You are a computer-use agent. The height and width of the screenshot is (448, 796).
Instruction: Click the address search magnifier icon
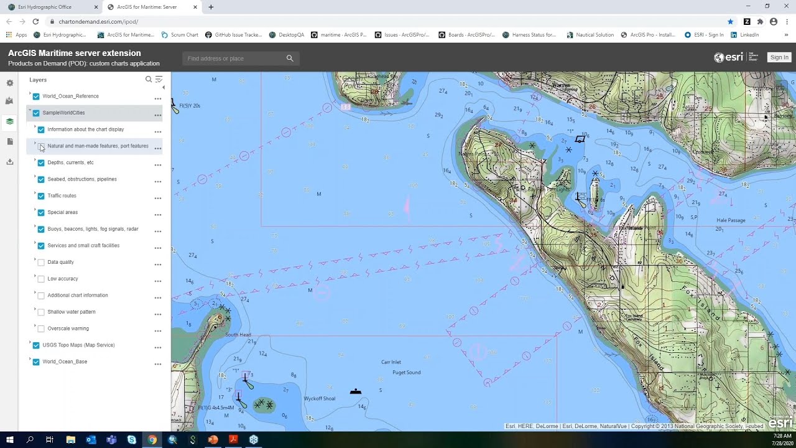290,58
